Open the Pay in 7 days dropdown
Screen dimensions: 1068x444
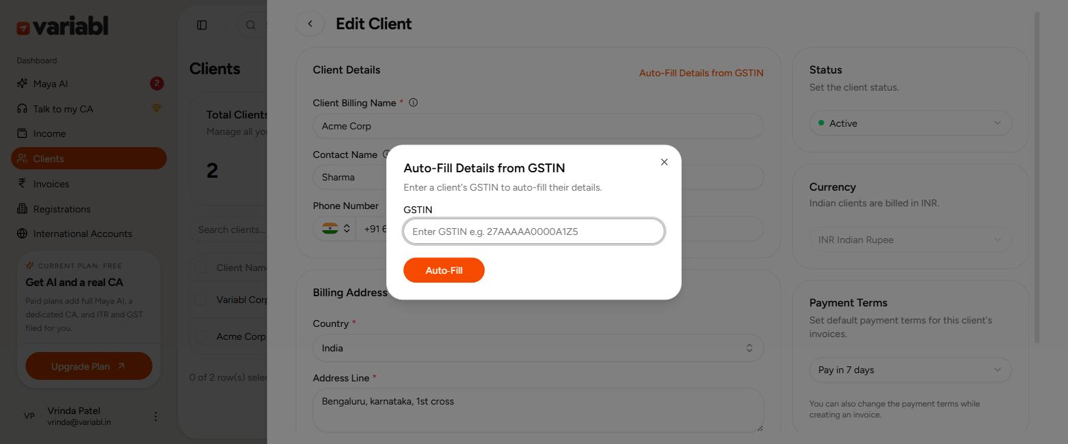click(911, 370)
